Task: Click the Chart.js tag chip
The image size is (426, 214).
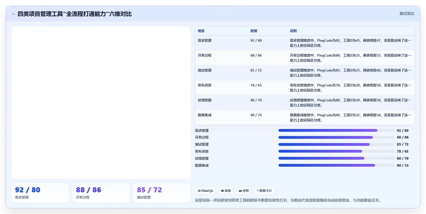Action: coord(206,191)
